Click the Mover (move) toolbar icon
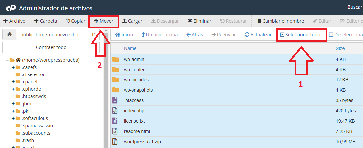Screen dimensions: 363x148 pos(96,21)
